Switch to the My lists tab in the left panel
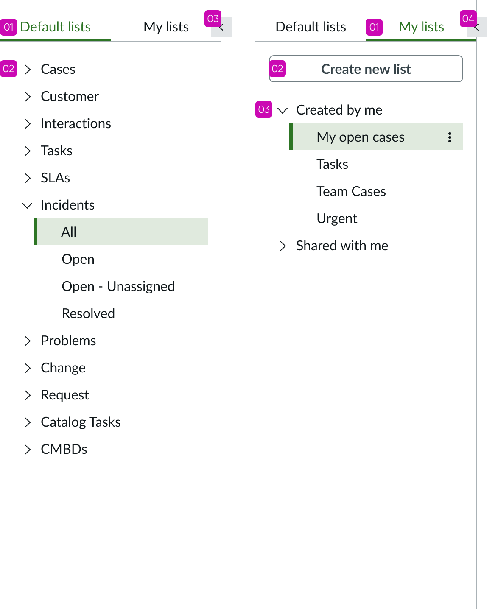 click(x=166, y=26)
